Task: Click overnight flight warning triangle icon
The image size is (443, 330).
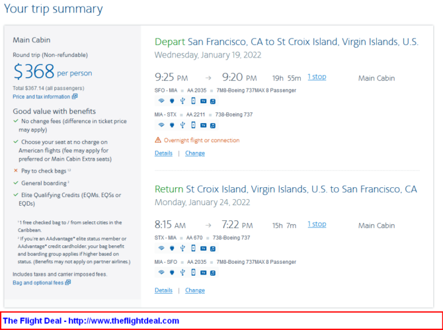Action: click(x=158, y=140)
